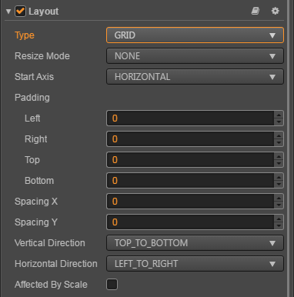
Task: Click the Spacing Y property label
Action: (x=36, y=222)
